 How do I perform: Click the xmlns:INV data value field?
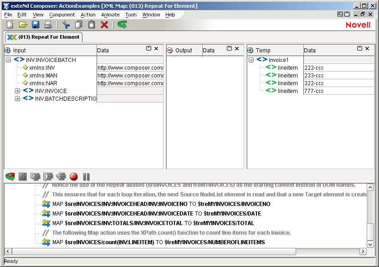click(x=130, y=68)
